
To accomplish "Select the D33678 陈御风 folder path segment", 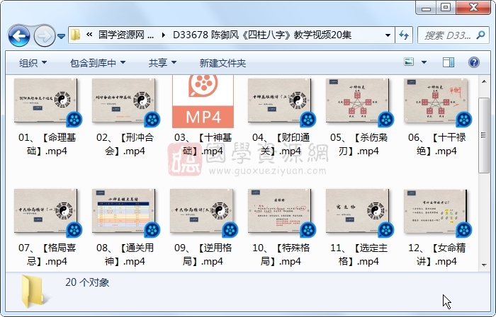I will pyautogui.click(x=262, y=35).
